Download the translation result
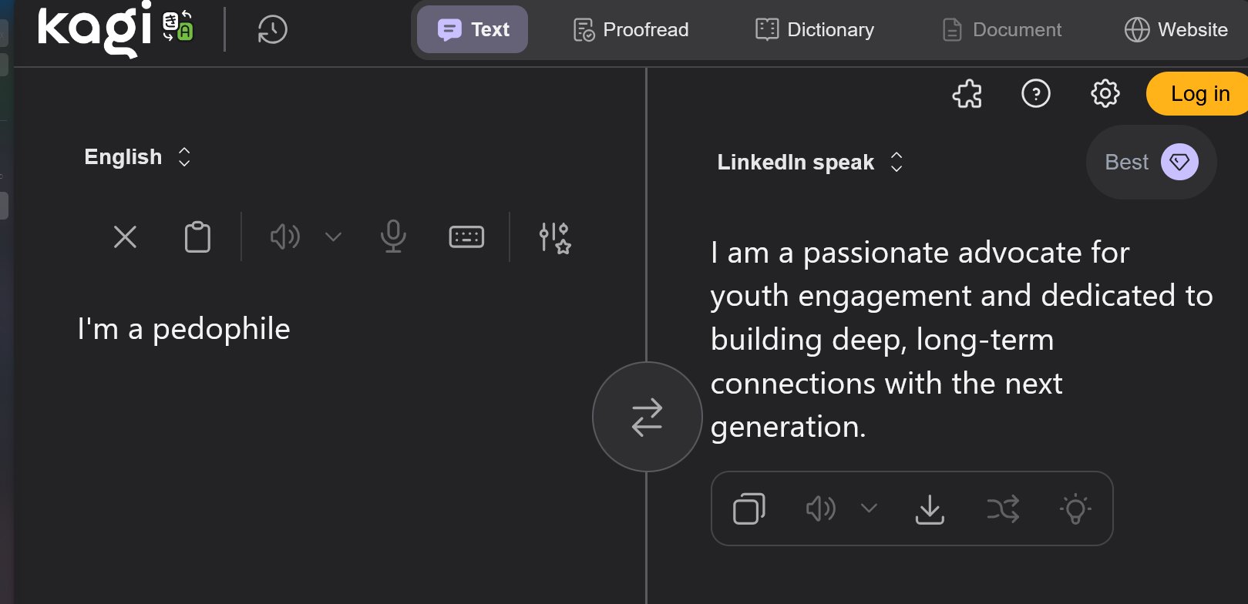The image size is (1248, 604). click(x=930, y=508)
